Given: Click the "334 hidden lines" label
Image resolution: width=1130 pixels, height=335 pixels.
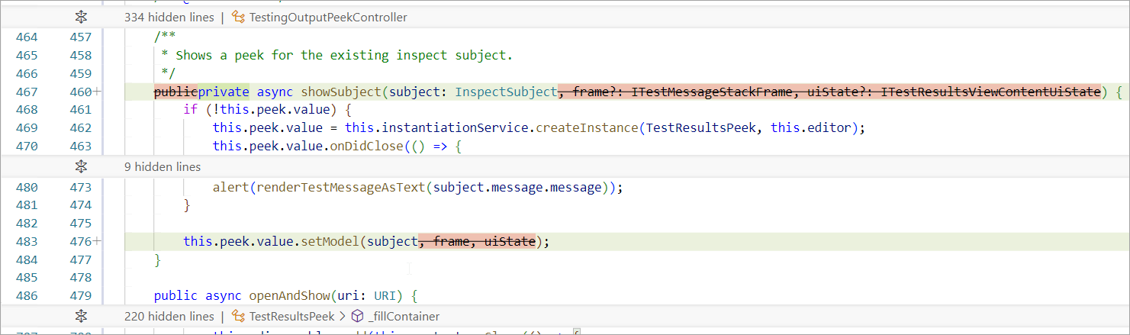Looking at the screenshot, I should (x=169, y=17).
